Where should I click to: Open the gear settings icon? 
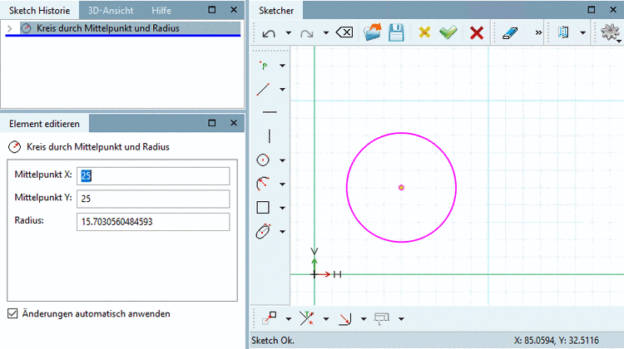pos(610,32)
